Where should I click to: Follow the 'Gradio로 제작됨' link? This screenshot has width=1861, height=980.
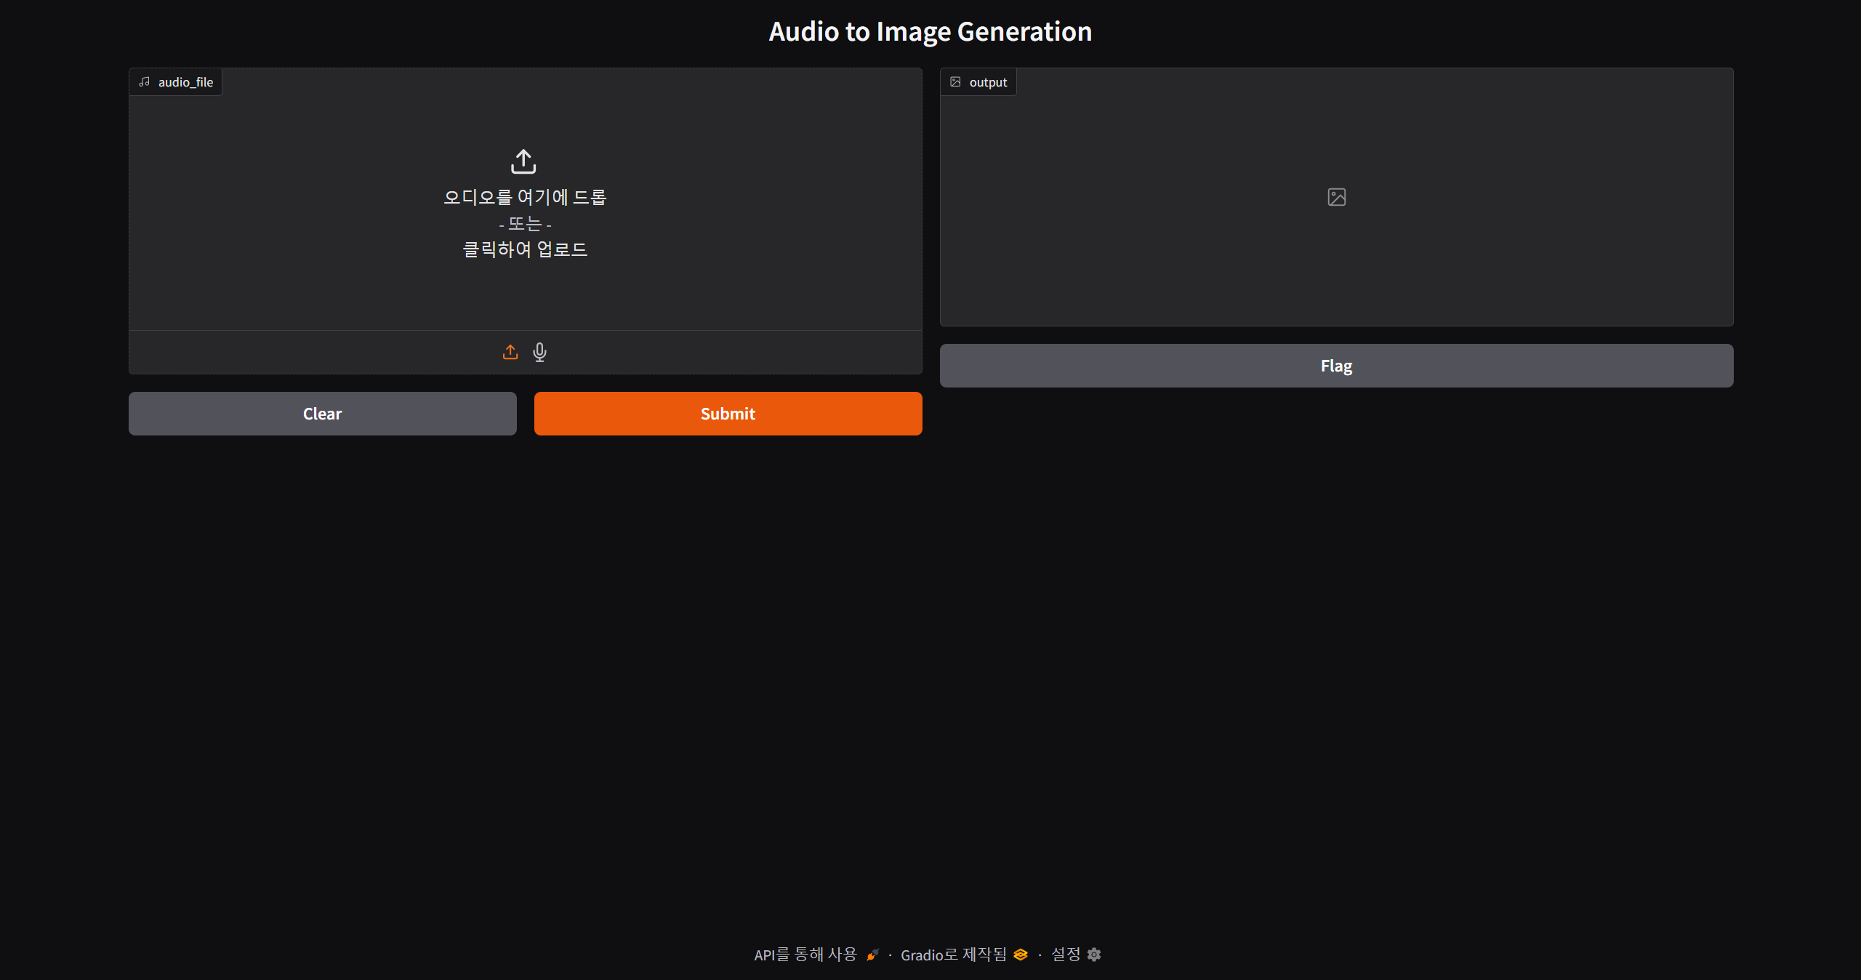point(953,955)
